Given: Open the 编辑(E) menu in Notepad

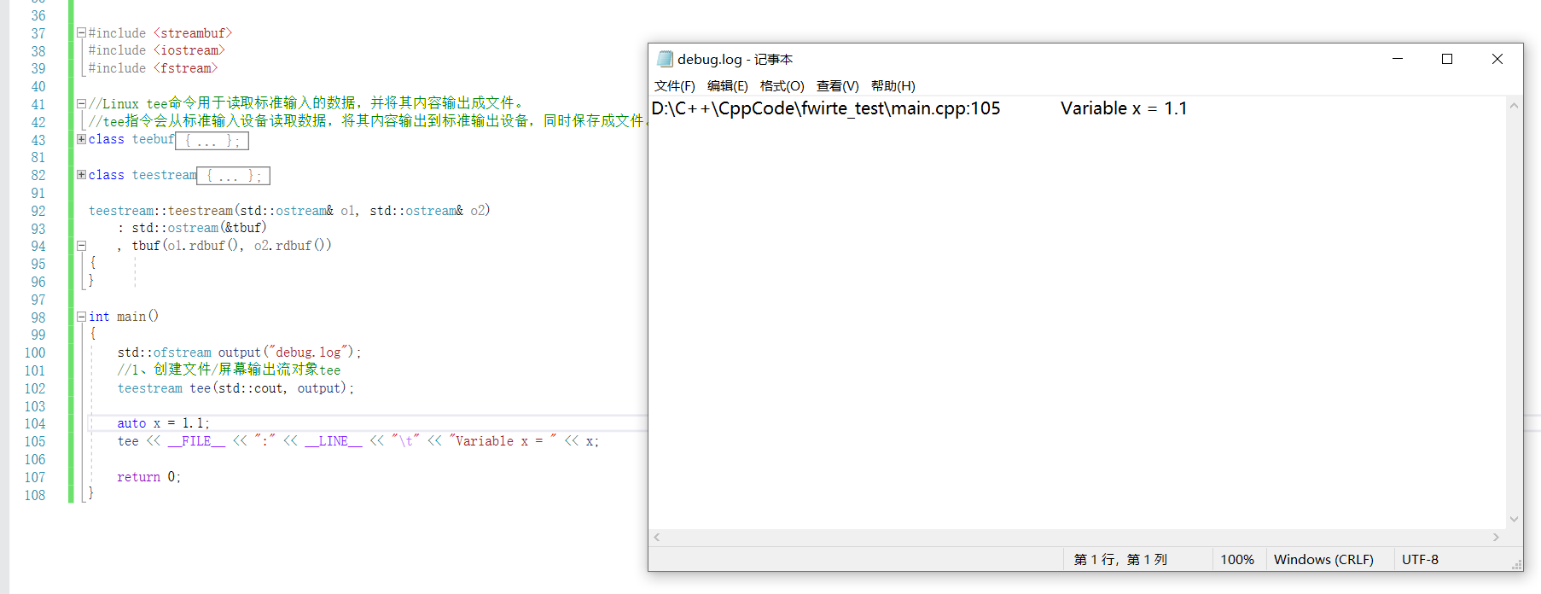Looking at the screenshot, I should [x=727, y=85].
